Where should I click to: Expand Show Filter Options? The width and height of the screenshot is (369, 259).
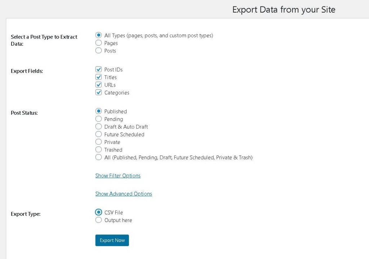coord(118,176)
